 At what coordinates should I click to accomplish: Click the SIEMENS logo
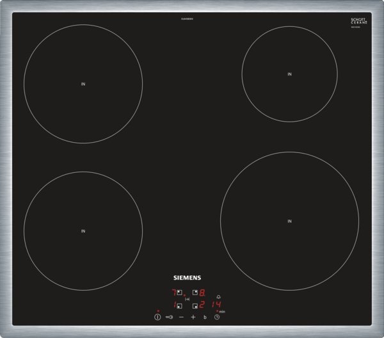tap(187, 278)
